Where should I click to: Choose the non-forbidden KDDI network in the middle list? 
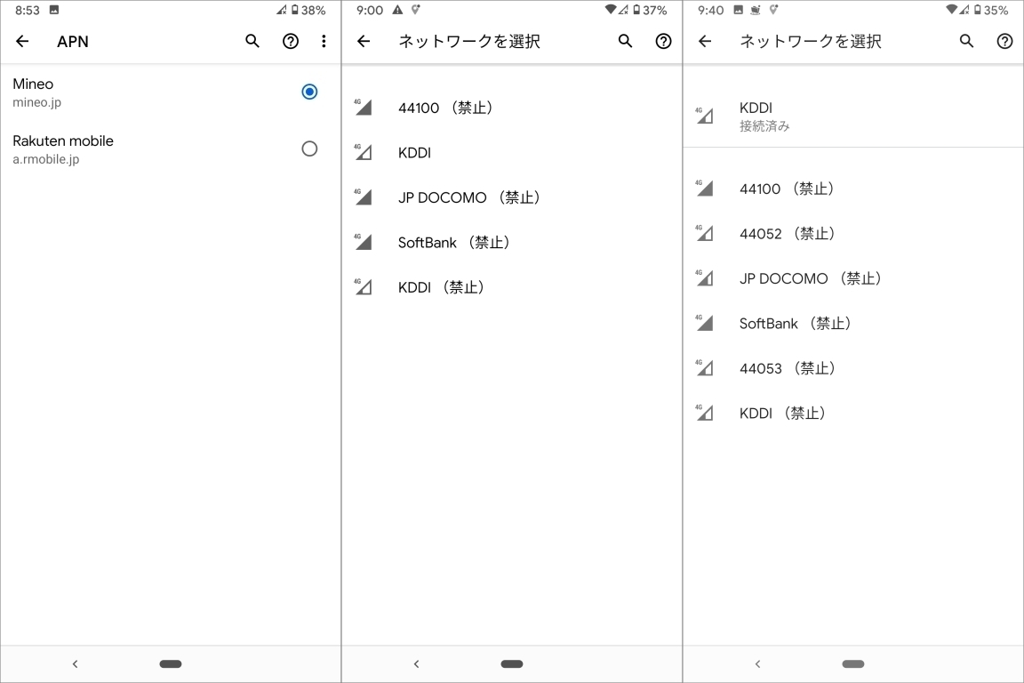pos(414,153)
